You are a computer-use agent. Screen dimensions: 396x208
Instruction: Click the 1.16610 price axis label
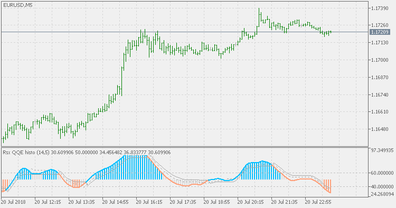pyautogui.click(x=380, y=112)
